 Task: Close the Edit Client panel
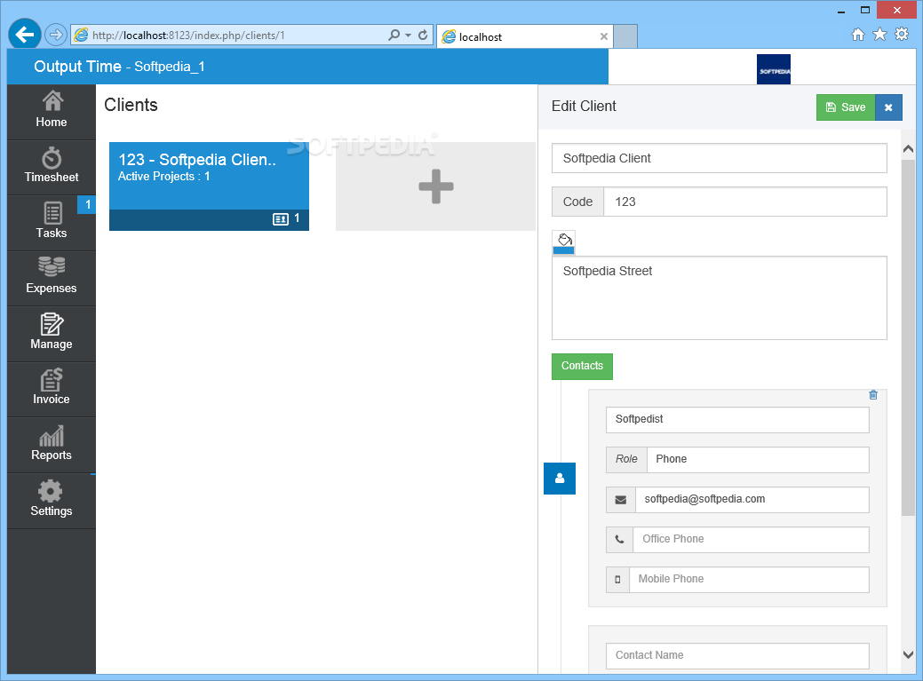[888, 107]
